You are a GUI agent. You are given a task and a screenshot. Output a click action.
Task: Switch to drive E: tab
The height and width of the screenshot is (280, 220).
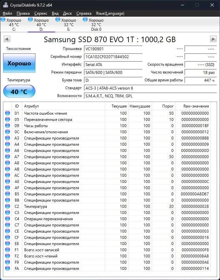69,25
